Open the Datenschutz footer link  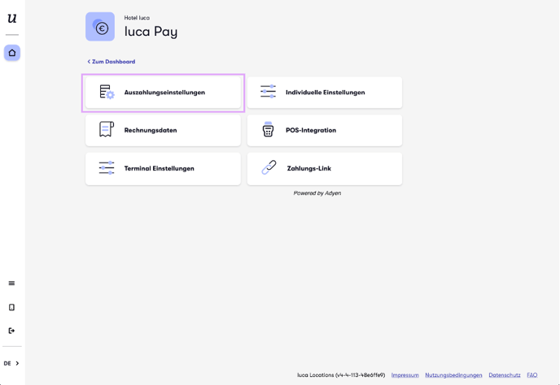pyautogui.click(x=505, y=375)
